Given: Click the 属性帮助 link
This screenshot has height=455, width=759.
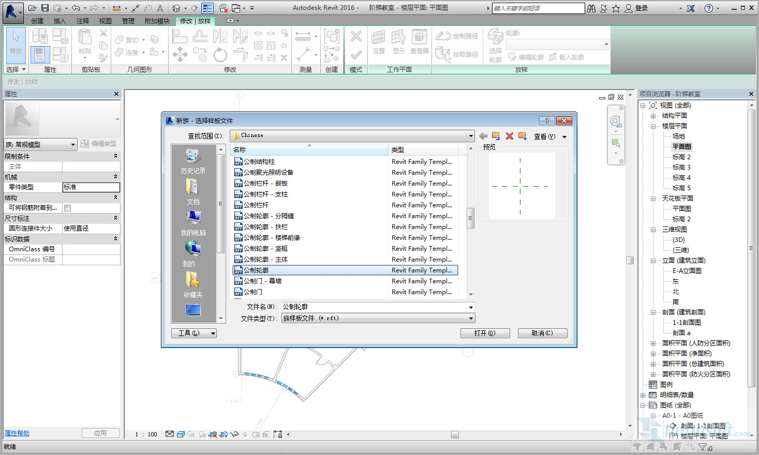Looking at the screenshot, I should coord(17,433).
